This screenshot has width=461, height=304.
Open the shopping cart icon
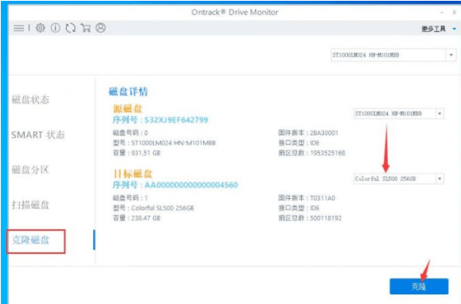coord(85,28)
